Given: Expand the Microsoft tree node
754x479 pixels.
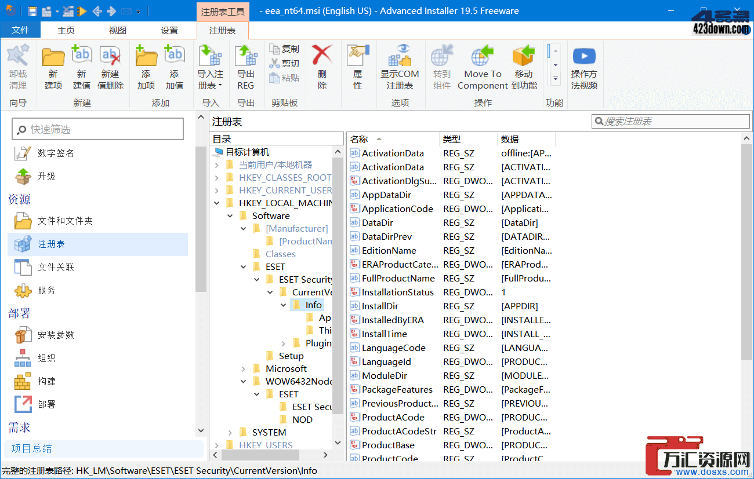Looking at the screenshot, I should tap(244, 369).
